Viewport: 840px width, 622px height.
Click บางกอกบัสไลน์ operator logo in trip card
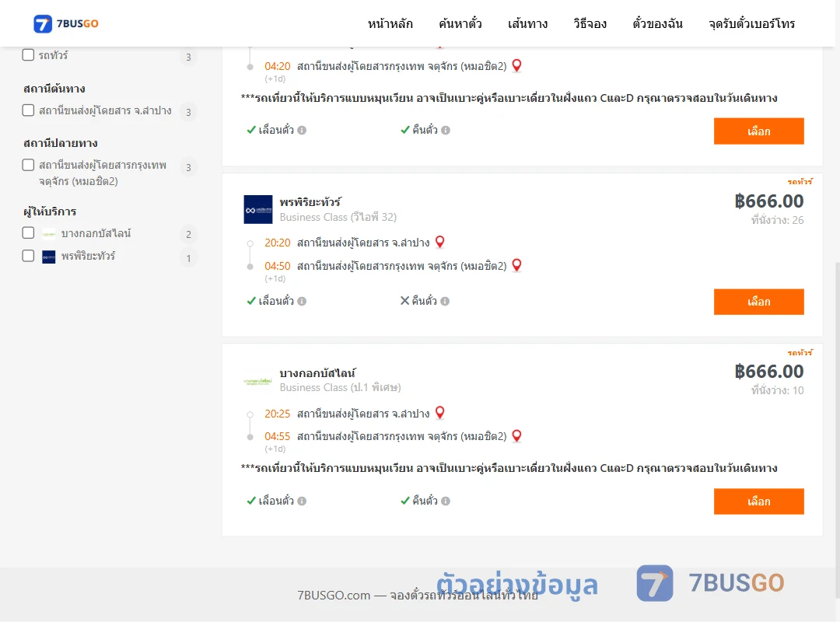[x=258, y=382]
